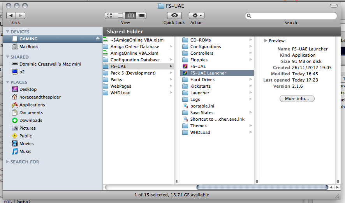Viewport: 345px width, 203px height.
Task: Open Quick Look with the eye button
Action: 174,16
